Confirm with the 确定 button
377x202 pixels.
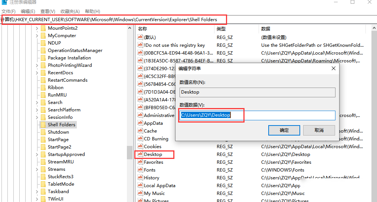pos(284,130)
